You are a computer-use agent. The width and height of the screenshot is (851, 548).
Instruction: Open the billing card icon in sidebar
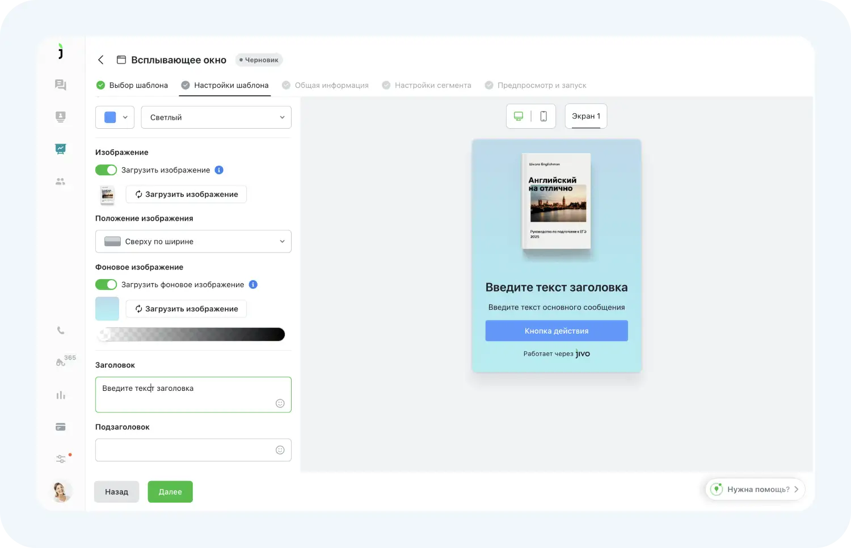[x=61, y=427]
